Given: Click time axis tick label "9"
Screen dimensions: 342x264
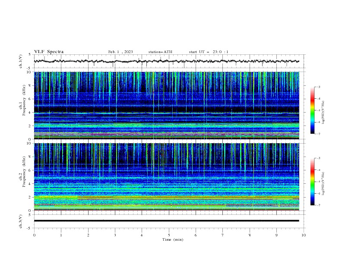Looking at the screenshot, I should pyautogui.click(x=276, y=235).
